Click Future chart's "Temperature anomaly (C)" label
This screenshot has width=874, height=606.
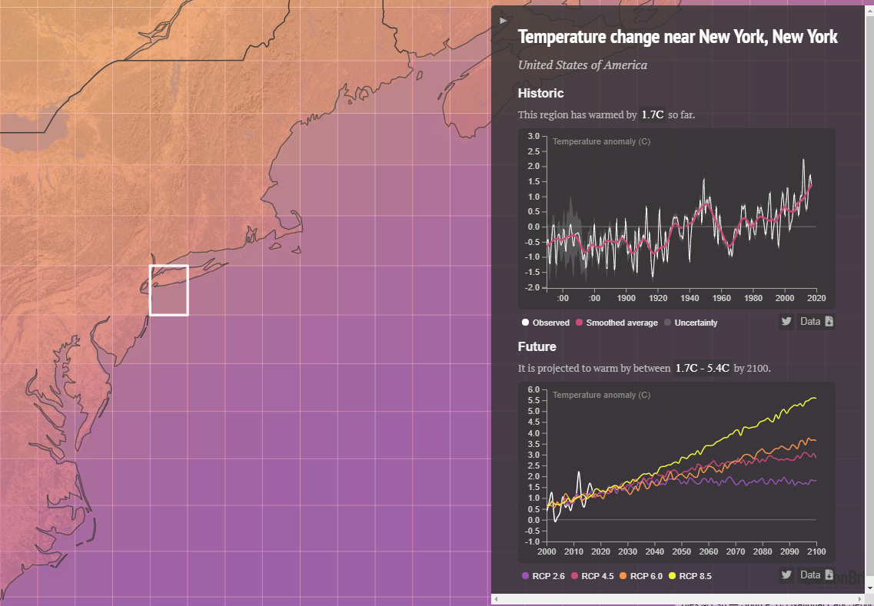601,395
